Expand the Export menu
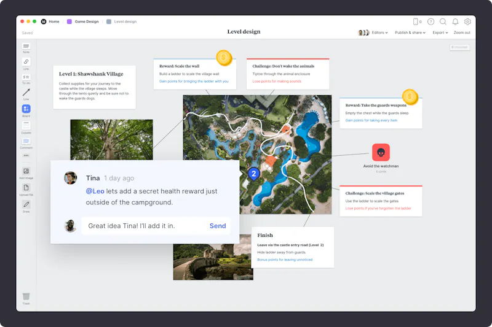 pyautogui.click(x=440, y=33)
